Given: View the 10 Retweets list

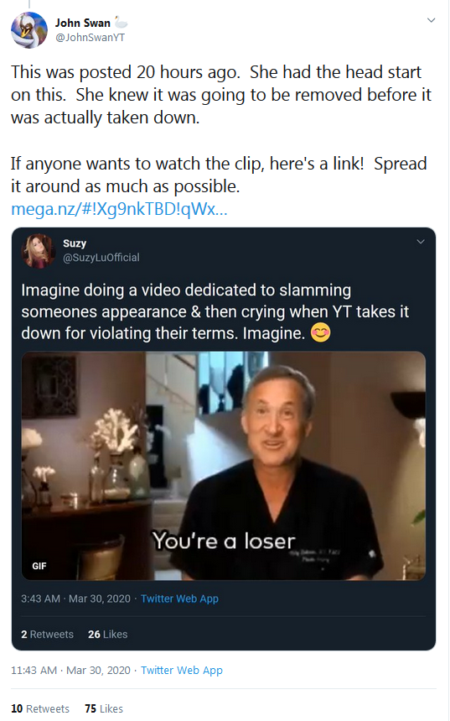Looking at the screenshot, I should [x=40, y=708].
